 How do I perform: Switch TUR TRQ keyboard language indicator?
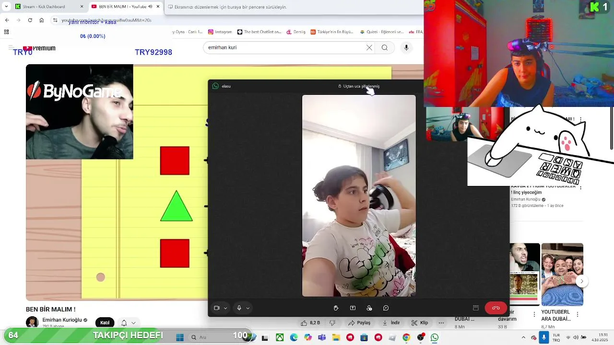[x=556, y=337]
